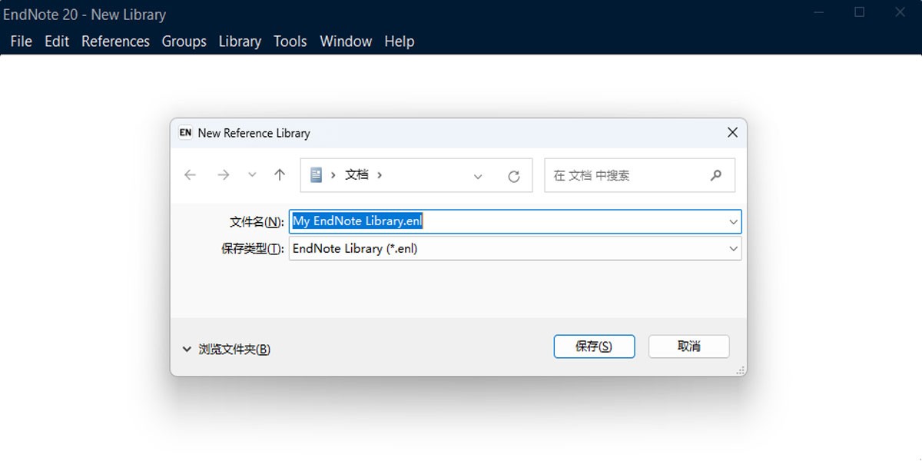This screenshot has height=461, width=922.
Task: Open the References menu
Action: point(115,41)
